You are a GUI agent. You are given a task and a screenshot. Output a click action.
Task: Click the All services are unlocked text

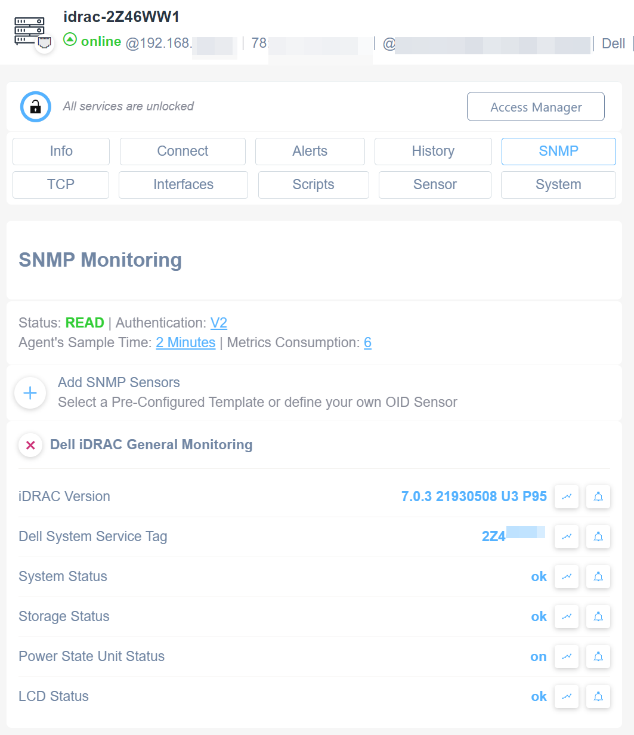tap(129, 106)
